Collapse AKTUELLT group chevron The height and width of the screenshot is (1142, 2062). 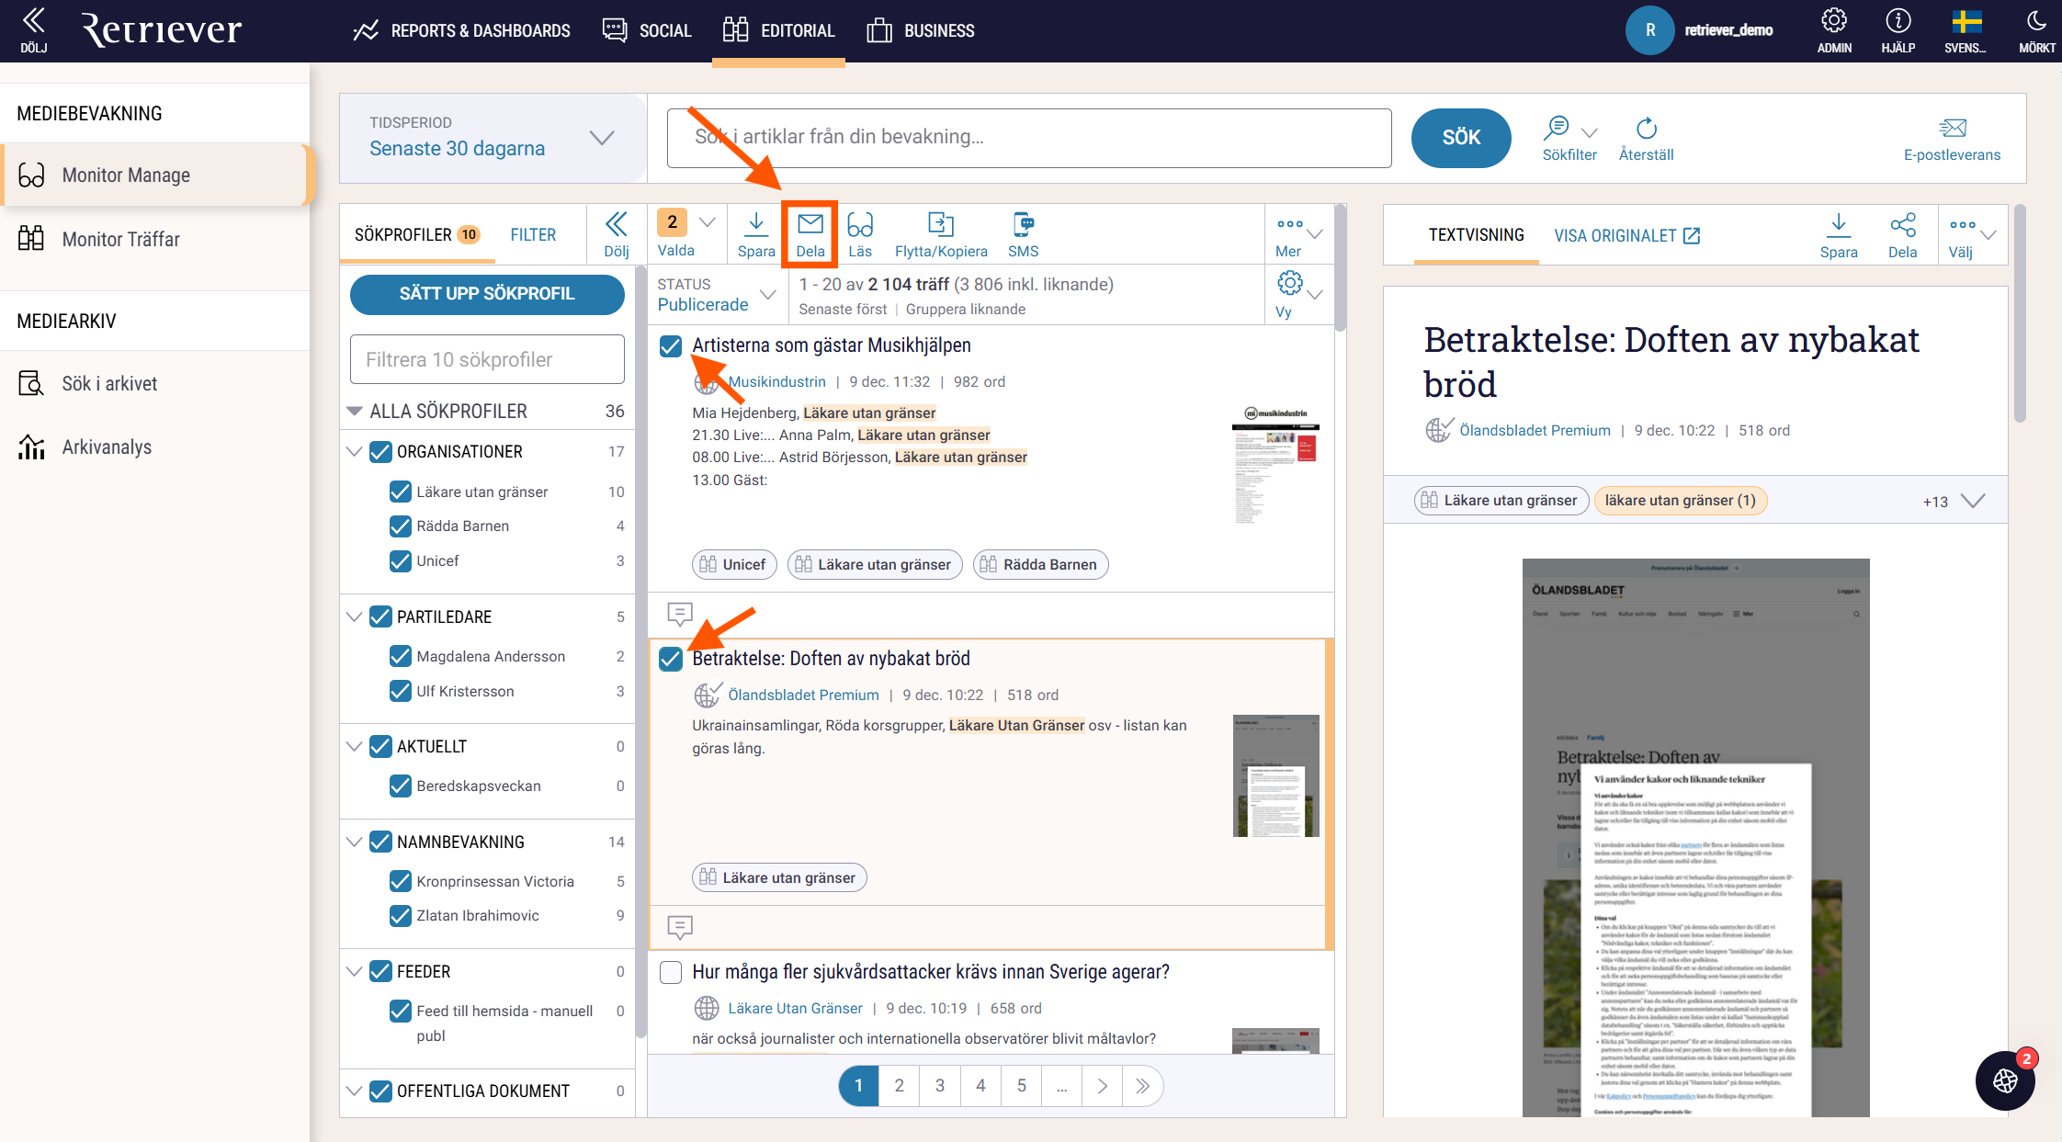click(x=354, y=746)
